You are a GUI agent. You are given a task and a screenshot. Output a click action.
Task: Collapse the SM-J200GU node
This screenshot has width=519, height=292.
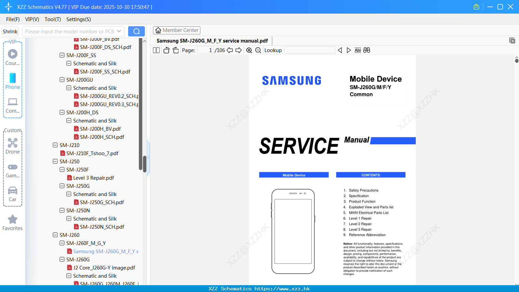(62, 80)
